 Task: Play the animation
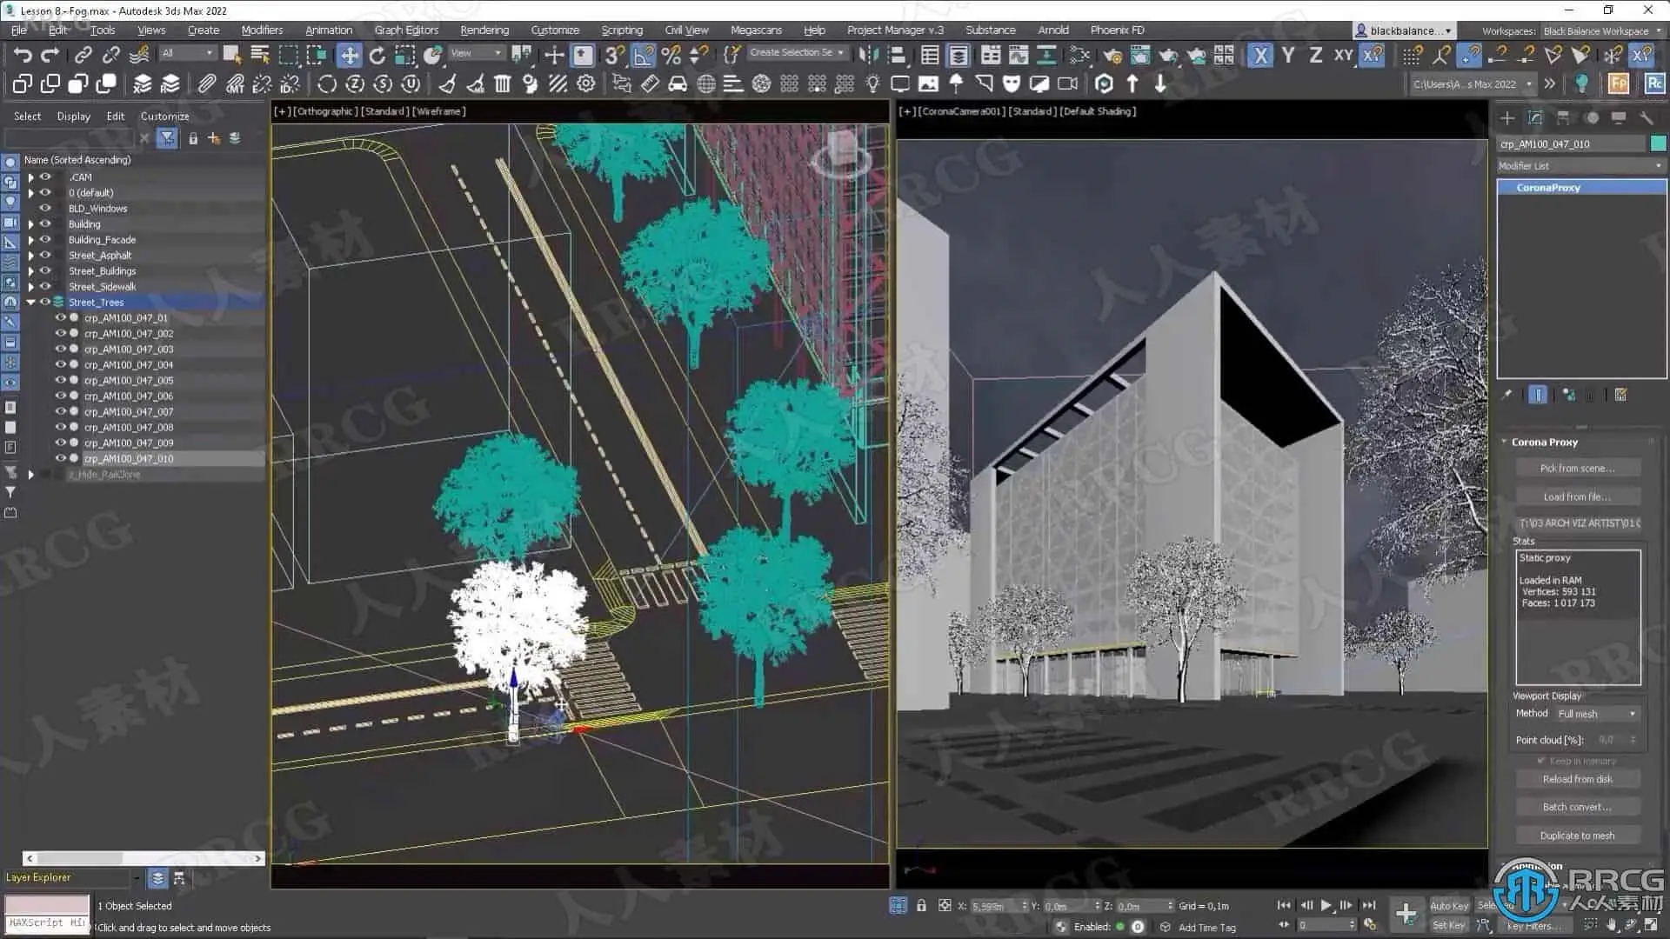coord(1326,905)
